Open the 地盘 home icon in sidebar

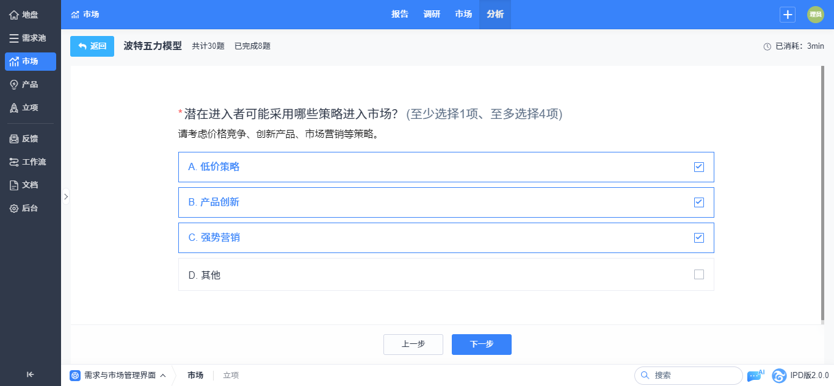14,15
